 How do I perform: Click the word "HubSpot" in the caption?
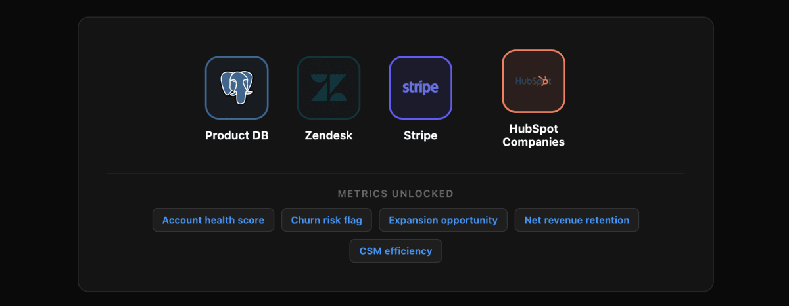534,129
